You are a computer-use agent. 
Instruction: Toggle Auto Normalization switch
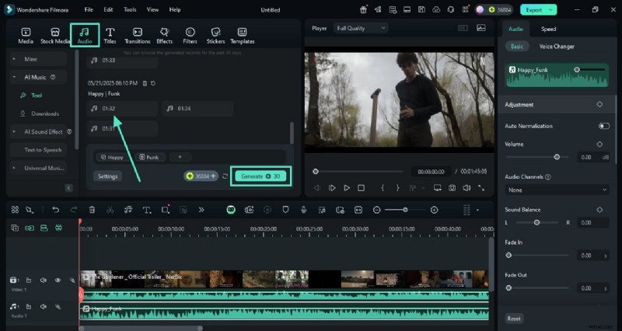603,126
